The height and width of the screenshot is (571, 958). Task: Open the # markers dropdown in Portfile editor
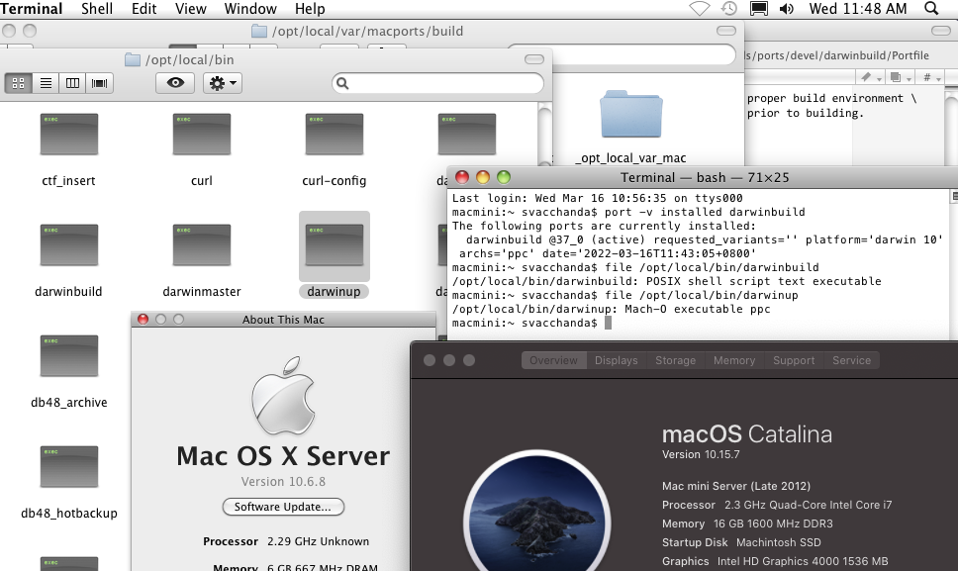[x=930, y=77]
